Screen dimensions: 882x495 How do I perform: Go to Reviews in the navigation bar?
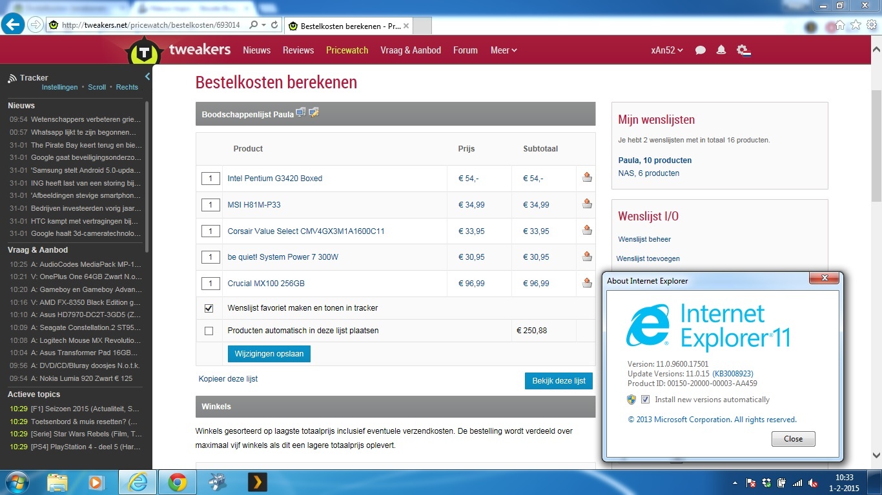pos(298,50)
